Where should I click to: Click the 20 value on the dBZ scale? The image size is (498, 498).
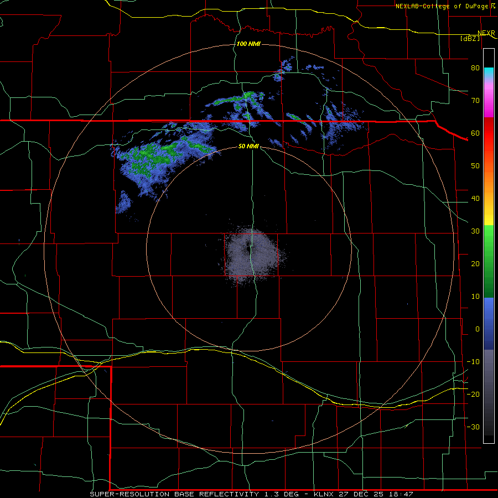pos(475,264)
